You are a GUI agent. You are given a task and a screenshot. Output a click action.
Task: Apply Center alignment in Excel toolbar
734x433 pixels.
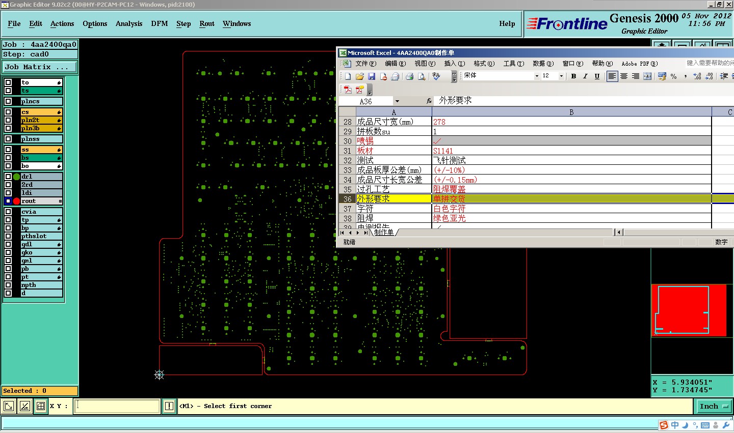tap(624, 76)
